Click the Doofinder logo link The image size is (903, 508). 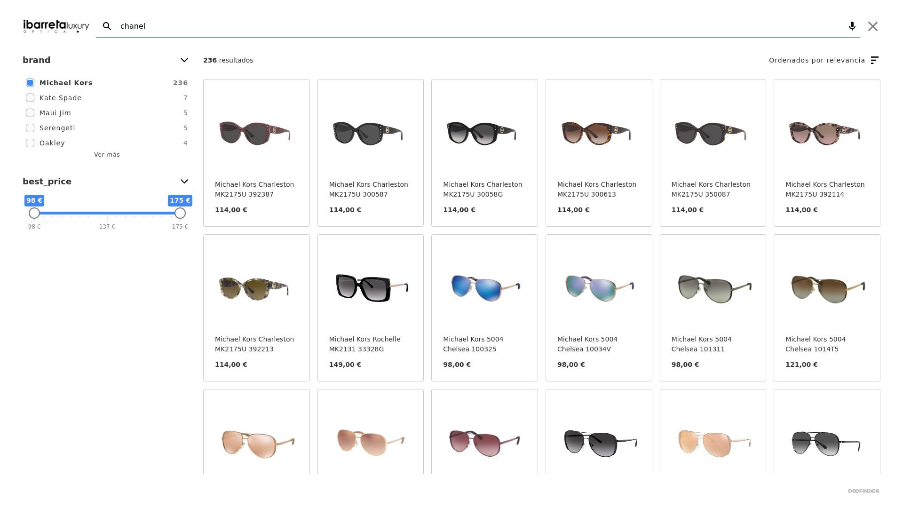(x=863, y=491)
